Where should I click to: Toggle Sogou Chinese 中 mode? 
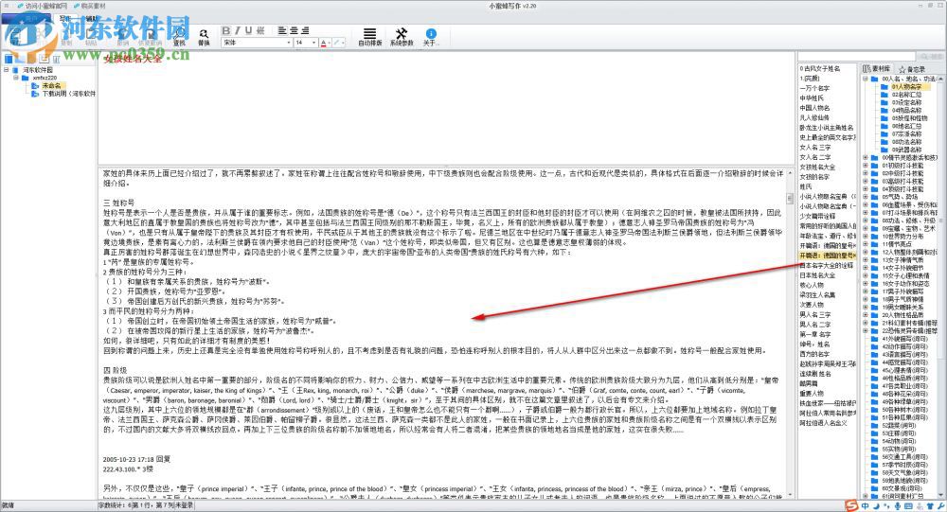click(865, 506)
